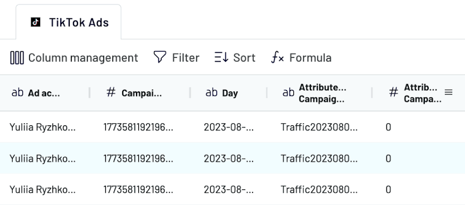Viewport: 465px width, 205px height.
Task: Open Column management
Action: [74, 57]
